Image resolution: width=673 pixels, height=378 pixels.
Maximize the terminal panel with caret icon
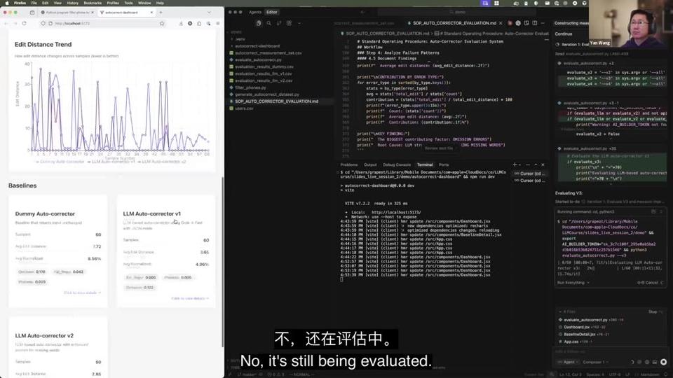coord(536,164)
